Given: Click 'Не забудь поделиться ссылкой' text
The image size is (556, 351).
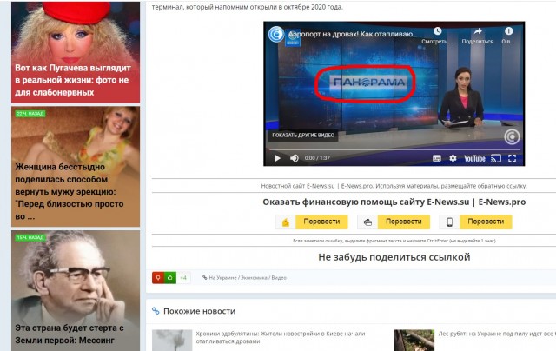Looking at the screenshot, I should (x=394, y=257).
